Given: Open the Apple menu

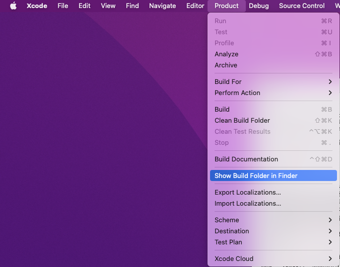Looking at the screenshot, I should (14, 6).
